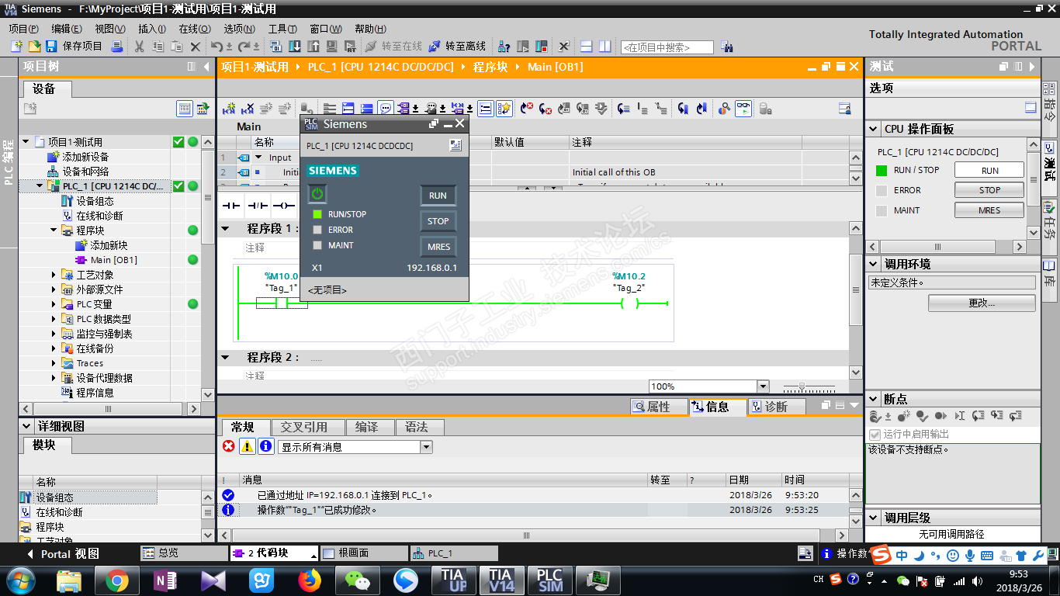Click the undo arrow icon
Screen dimensions: 1060x596
click(217, 47)
